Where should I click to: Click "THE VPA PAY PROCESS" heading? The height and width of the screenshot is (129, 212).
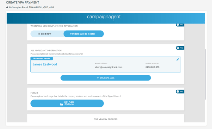pyautogui.click(x=106, y=119)
